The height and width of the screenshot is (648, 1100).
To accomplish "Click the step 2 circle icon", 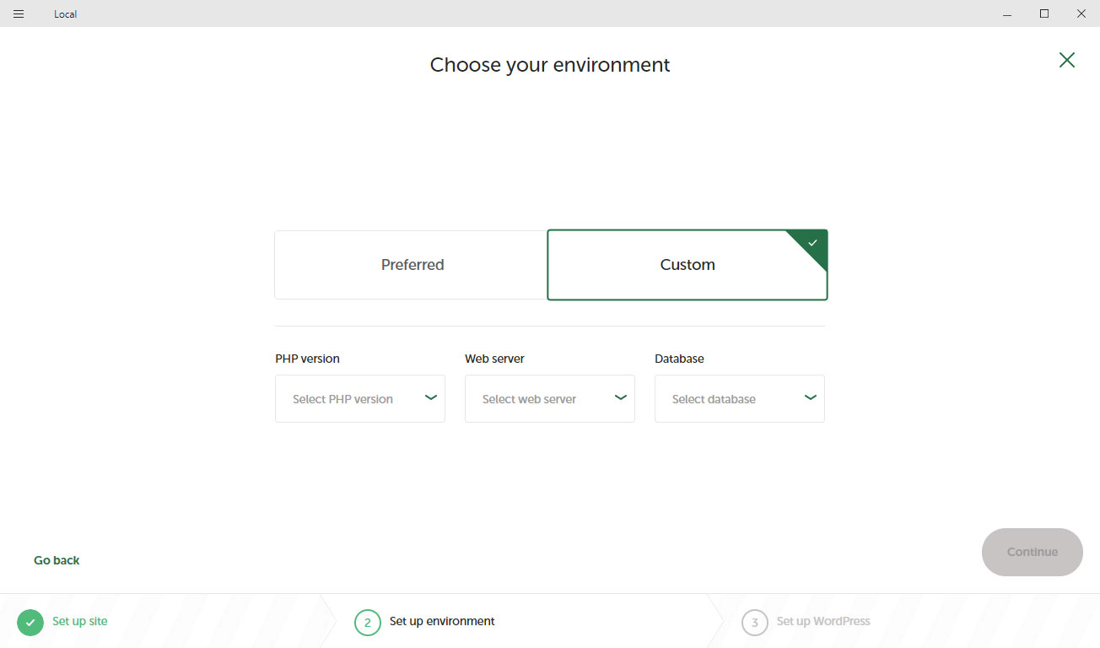I will coord(368,623).
